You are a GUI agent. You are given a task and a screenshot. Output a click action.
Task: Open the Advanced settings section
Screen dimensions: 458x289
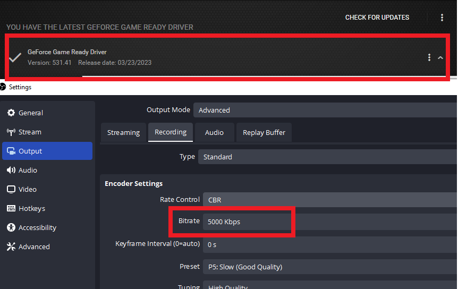pos(47,246)
